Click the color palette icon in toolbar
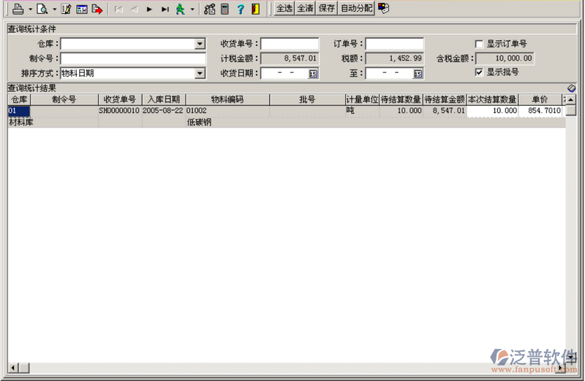 pos(383,8)
